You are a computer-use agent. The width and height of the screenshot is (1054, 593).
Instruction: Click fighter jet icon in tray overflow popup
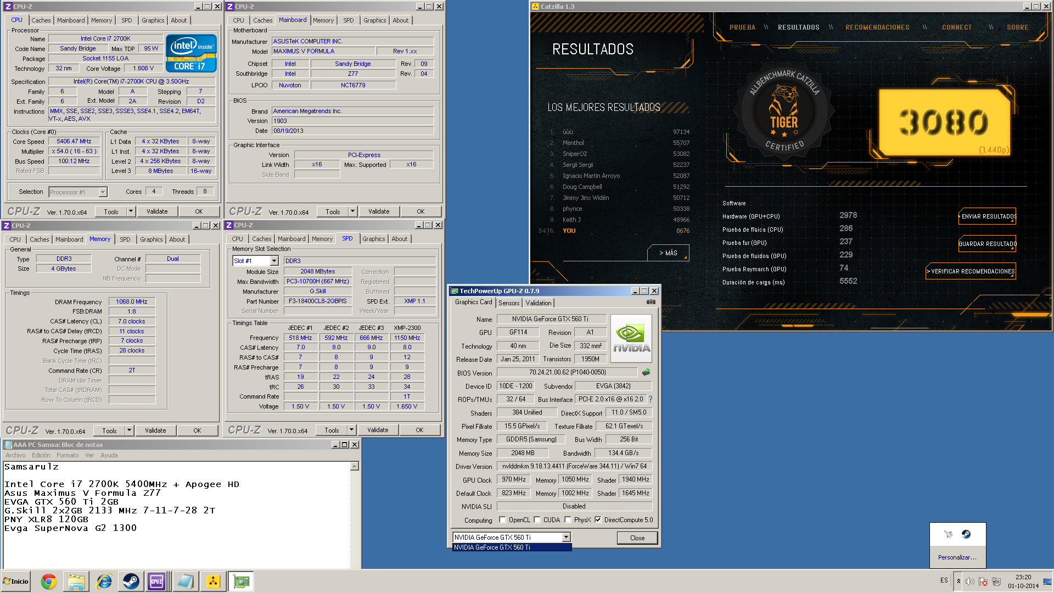coord(948,534)
